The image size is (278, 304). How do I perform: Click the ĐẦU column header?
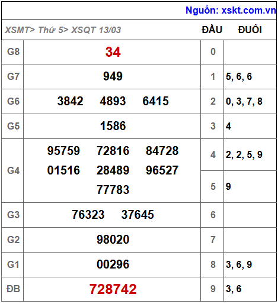212,30
